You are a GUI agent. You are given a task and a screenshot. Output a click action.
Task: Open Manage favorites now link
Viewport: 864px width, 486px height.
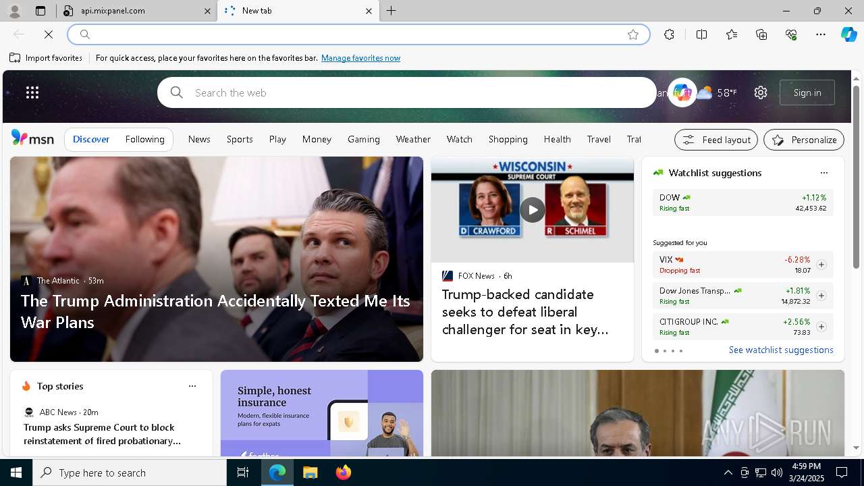(360, 58)
